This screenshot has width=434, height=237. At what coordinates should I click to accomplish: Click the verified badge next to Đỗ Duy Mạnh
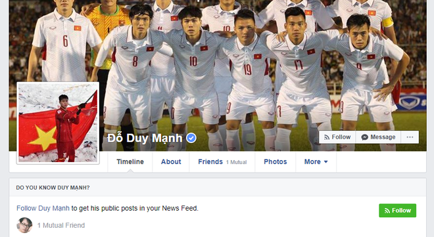[x=191, y=138]
